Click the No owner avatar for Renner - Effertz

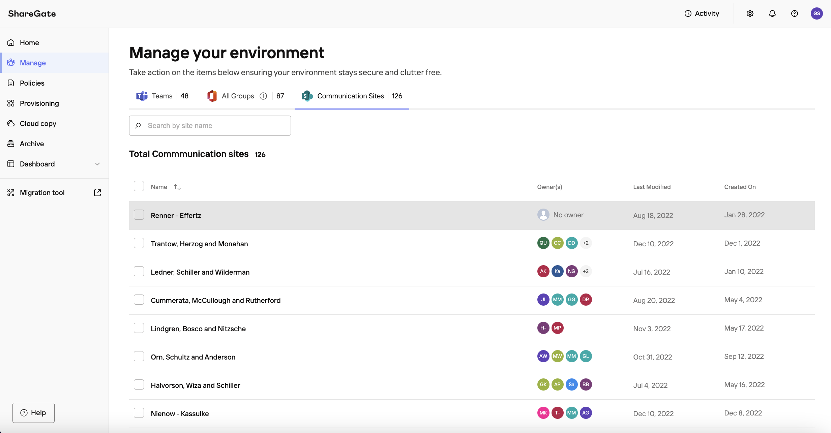coord(543,215)
